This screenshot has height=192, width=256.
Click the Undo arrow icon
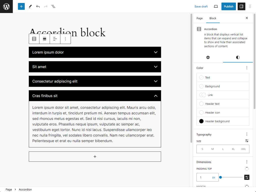point(38,6)
